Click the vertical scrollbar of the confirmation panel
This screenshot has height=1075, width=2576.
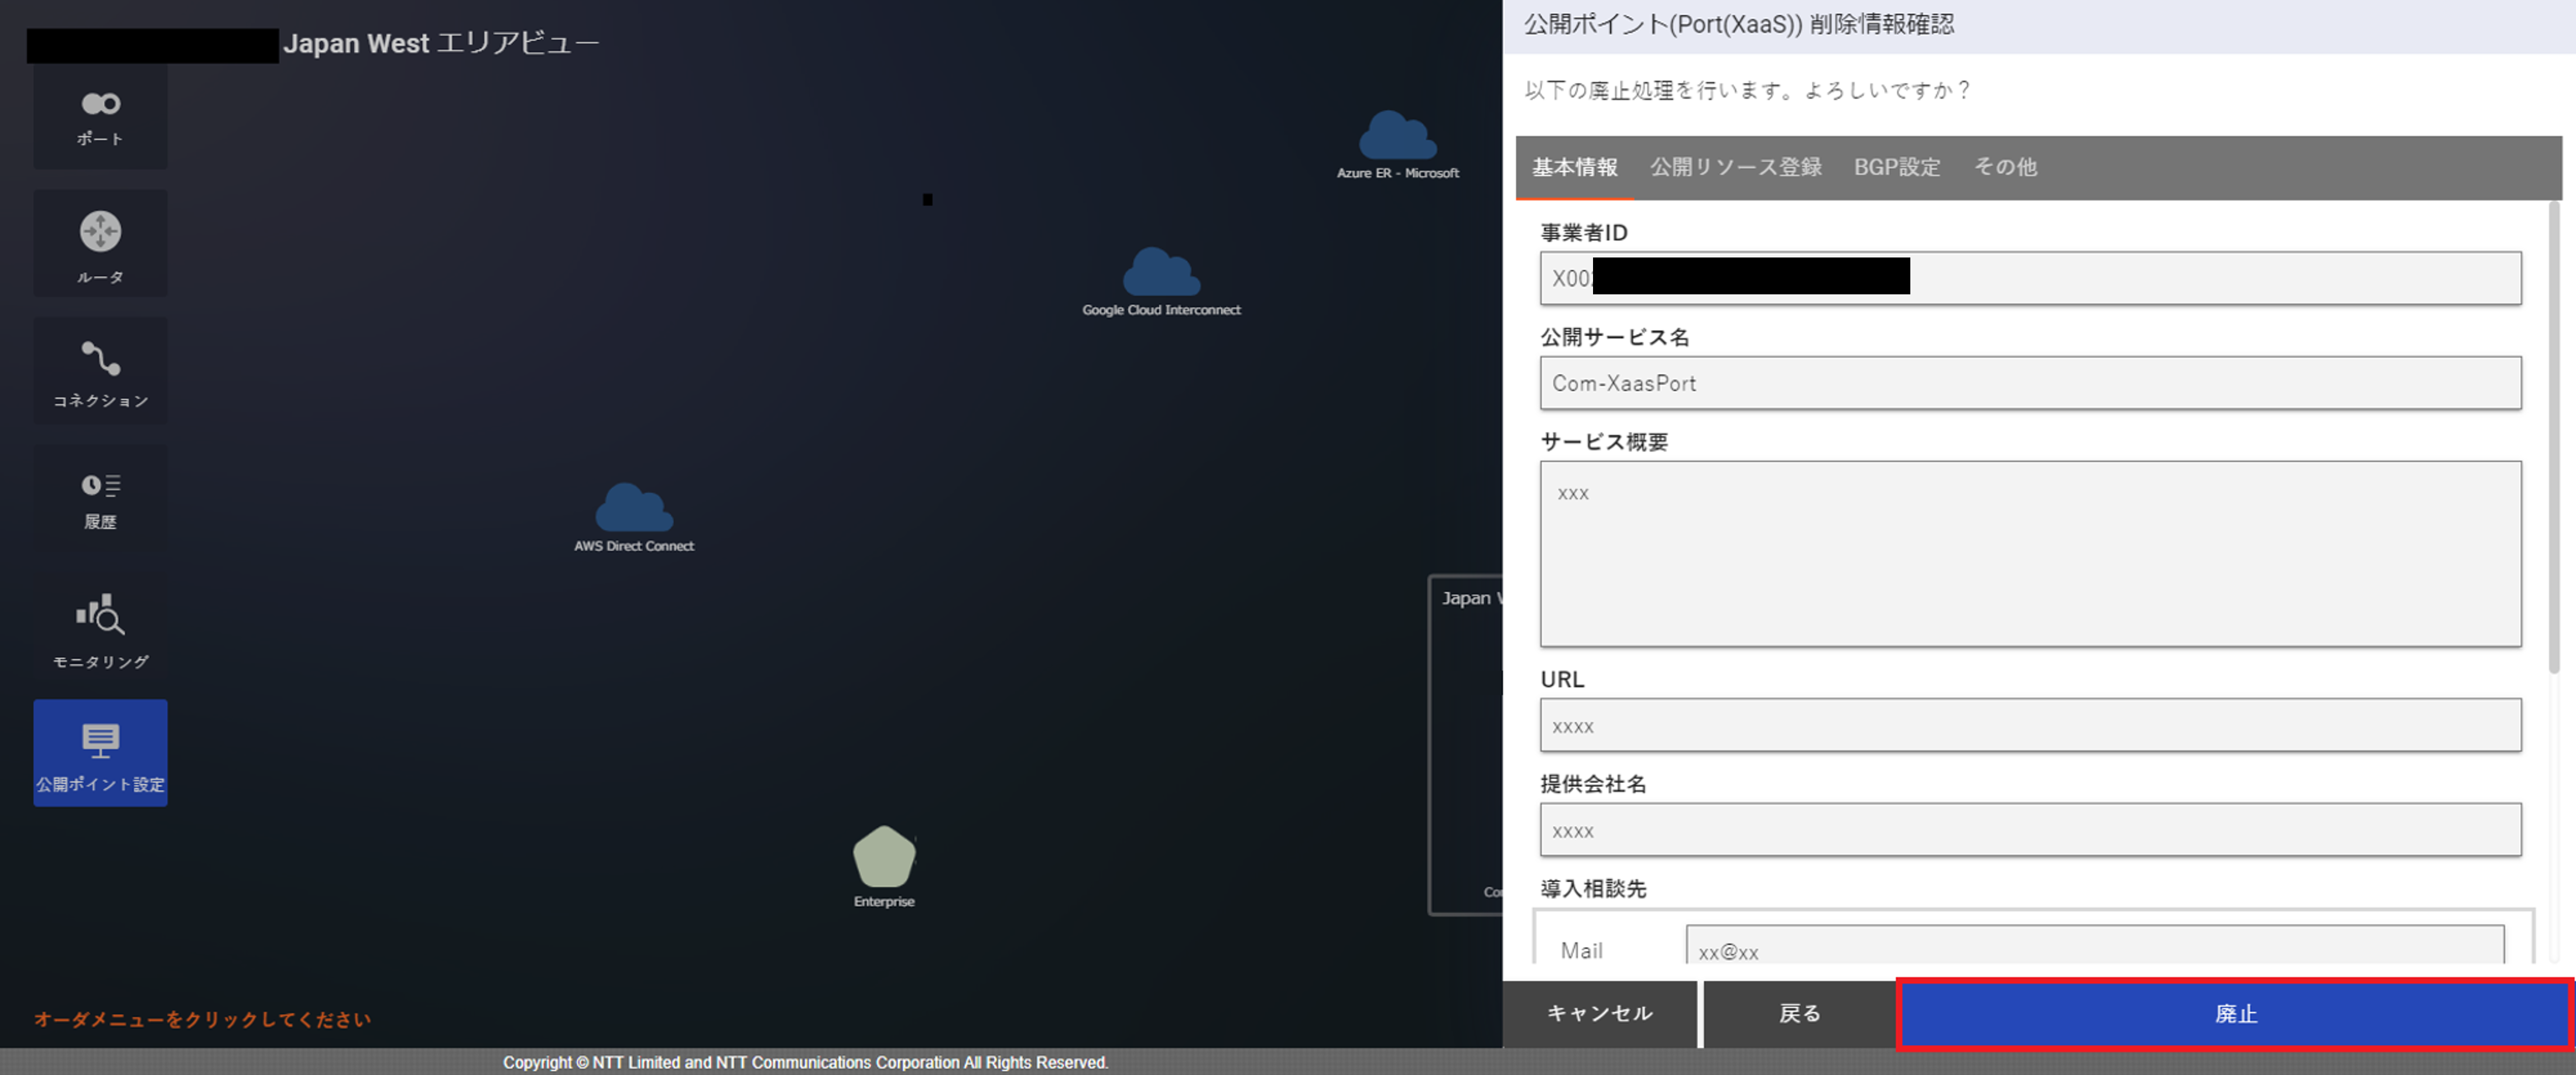point(2554,437)
